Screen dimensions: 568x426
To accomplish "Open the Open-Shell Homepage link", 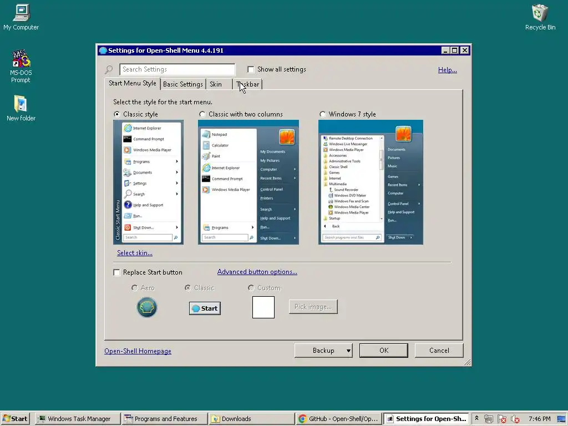I will point(138,351).
